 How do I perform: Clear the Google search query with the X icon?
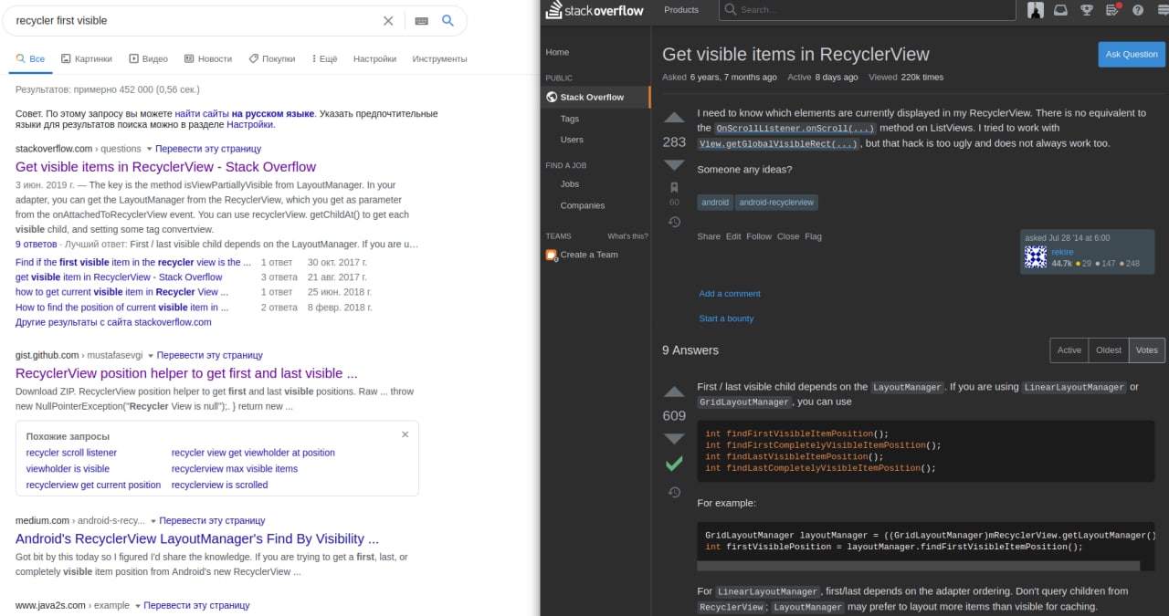(x=388, y=20)
